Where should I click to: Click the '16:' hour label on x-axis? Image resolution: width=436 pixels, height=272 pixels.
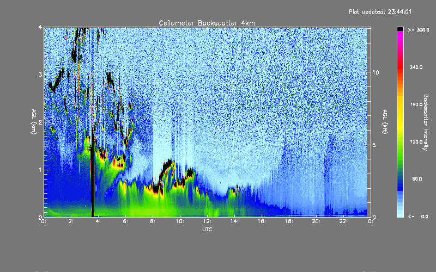(x=262, y=221)
